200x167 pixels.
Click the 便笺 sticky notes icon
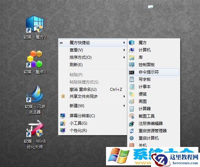tap(132, 94)
